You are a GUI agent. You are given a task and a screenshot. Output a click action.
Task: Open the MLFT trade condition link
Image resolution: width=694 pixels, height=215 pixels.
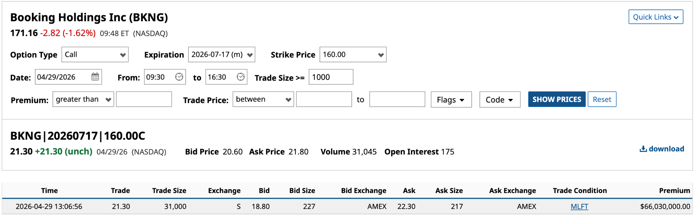pos(579,207)
